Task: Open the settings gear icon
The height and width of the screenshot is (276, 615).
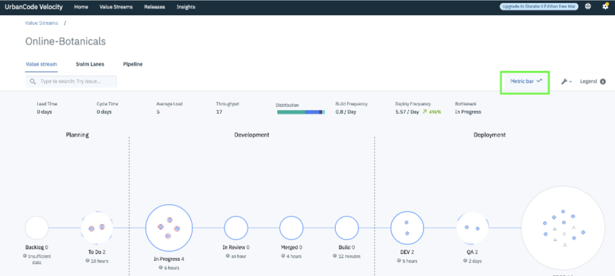Action: 605,6
